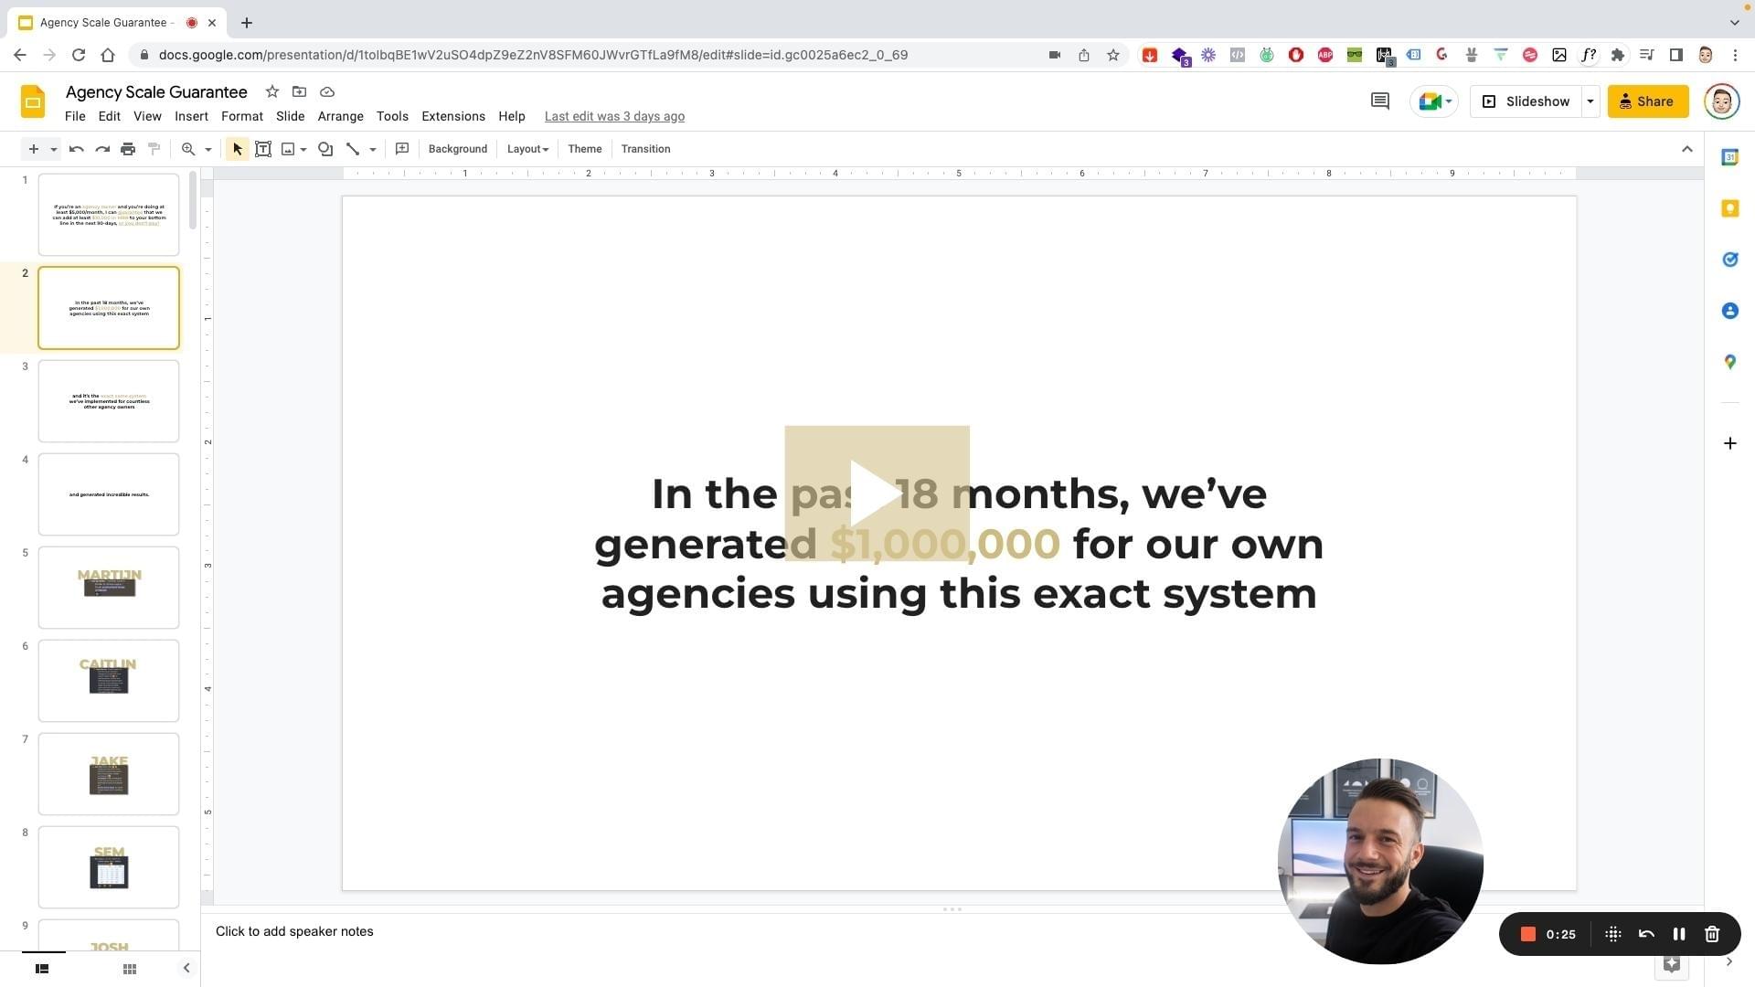Switch to filmstrip view
This screenshot has height=987, width=1755.
pos(42,969)
